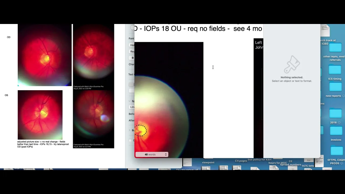The width and height of the screenshot is (345, 194).
Task: Select the 'CV.pages' file on desktop
Action: pyautogui.click(x=241, y=161)
